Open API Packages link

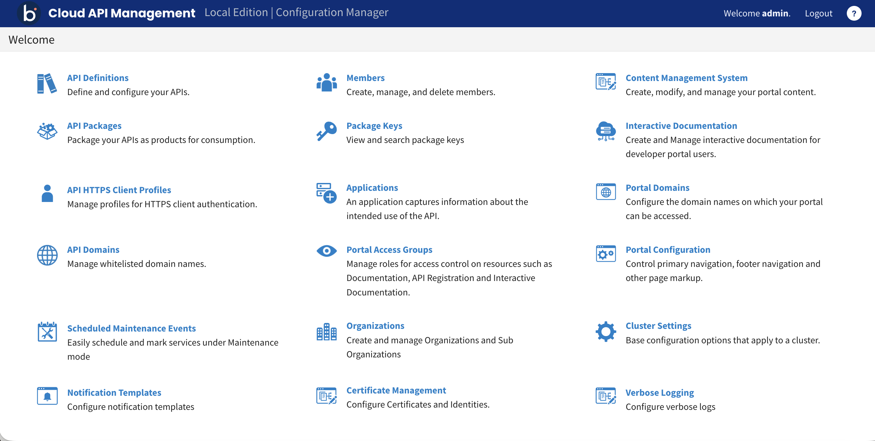(x=94, y=126)
